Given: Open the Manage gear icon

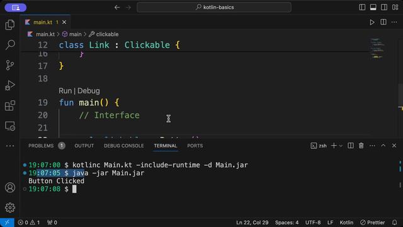Looking at the screenshot, I should coord(10,207).
